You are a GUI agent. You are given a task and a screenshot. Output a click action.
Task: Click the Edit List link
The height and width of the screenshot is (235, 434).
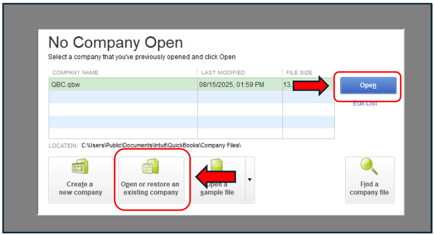pos(365,103)
